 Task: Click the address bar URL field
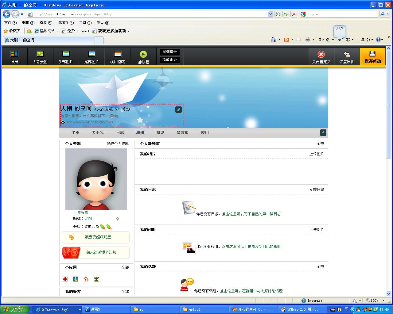point(148,14)
